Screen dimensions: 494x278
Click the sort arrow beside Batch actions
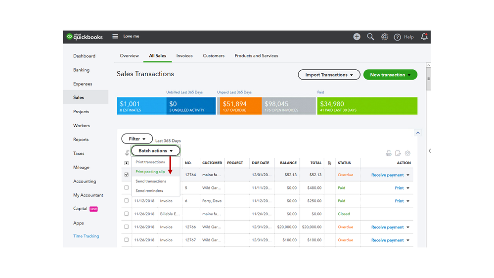(x=127, y=153)
